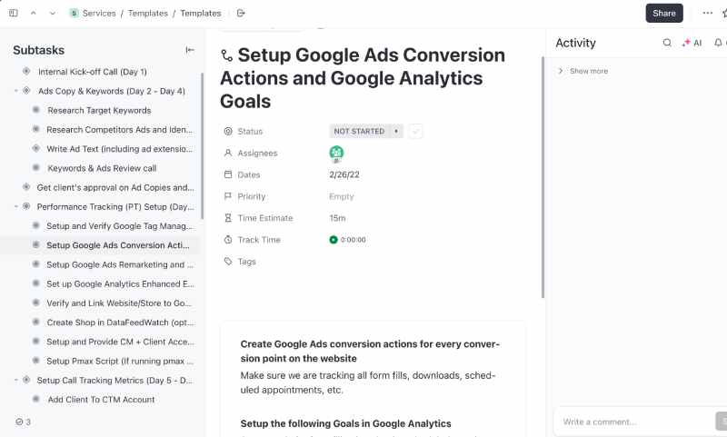
Task: Click the task title heading to edit
Action: 363,78
